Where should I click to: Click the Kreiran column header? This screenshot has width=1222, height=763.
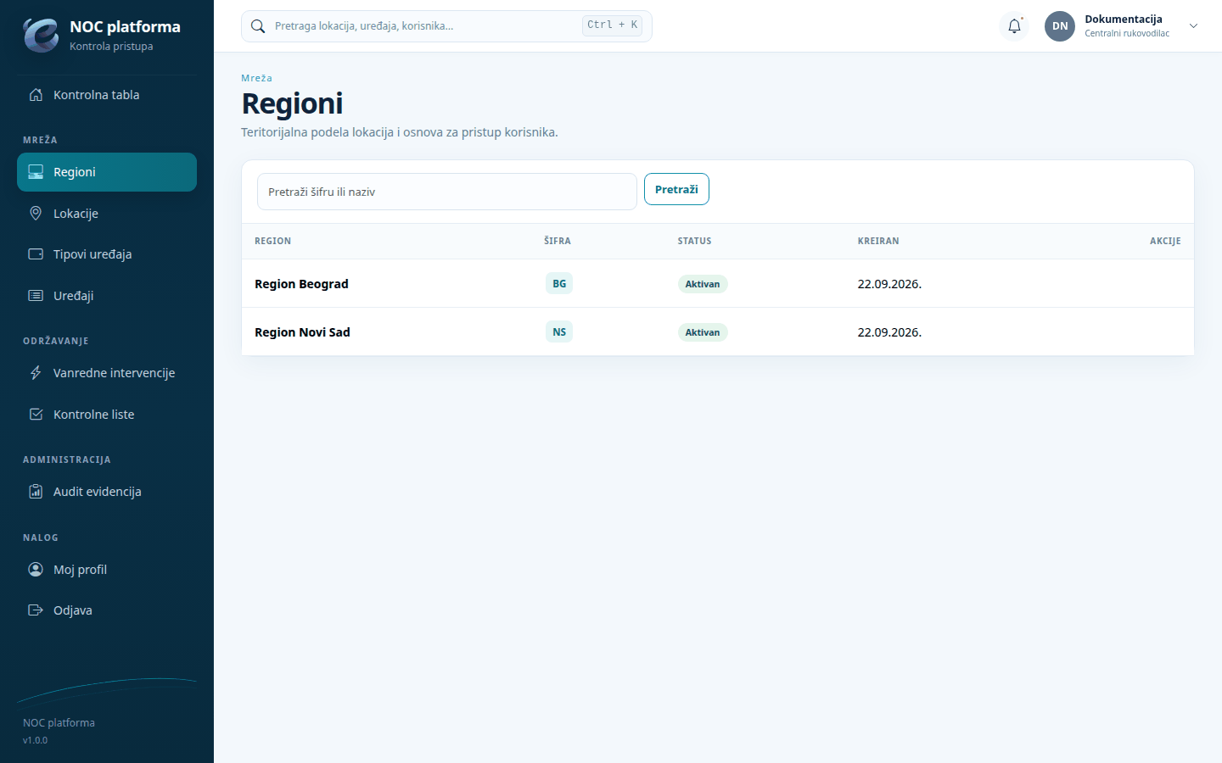pyautogui.click(x=878, y=241)
